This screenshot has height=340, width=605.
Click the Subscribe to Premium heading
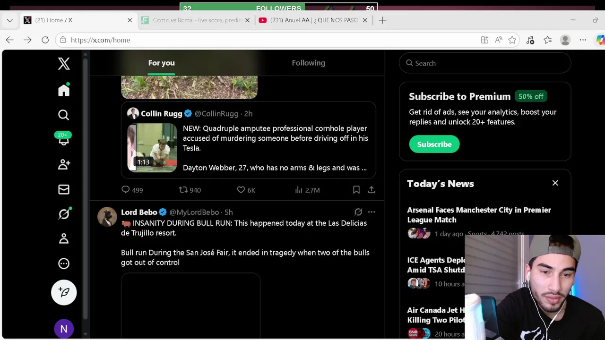click(x=459, y=96)
